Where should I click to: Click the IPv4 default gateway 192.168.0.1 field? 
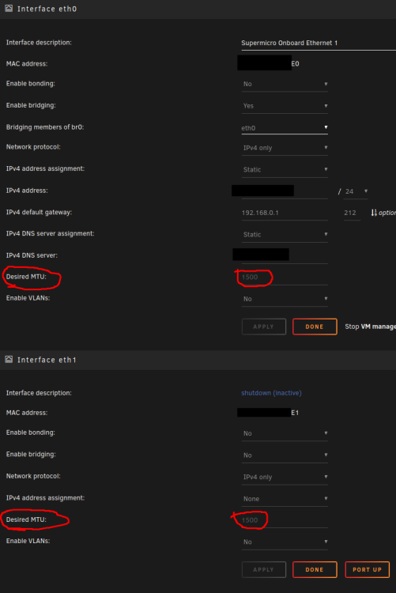tap(285, 213)
